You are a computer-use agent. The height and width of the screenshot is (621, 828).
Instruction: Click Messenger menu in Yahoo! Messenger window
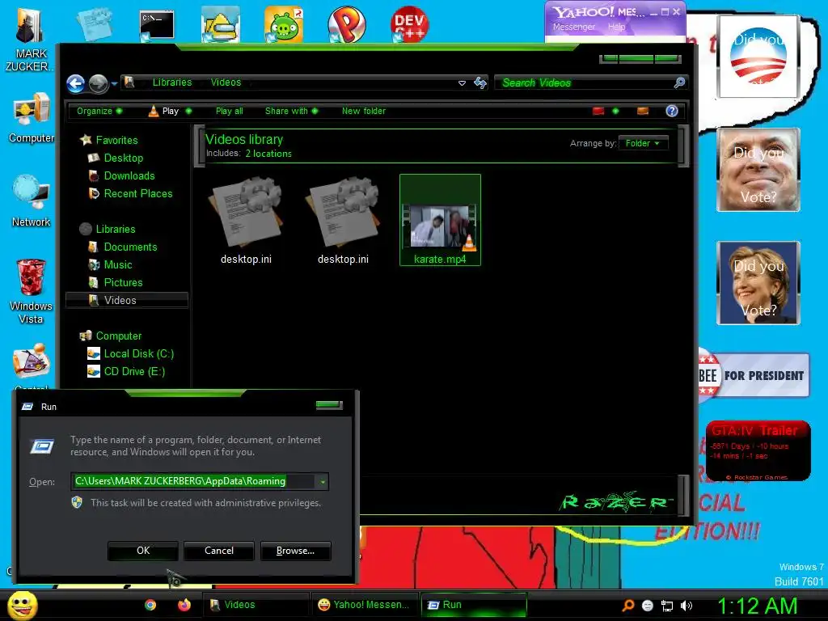(x=574, y=27)
